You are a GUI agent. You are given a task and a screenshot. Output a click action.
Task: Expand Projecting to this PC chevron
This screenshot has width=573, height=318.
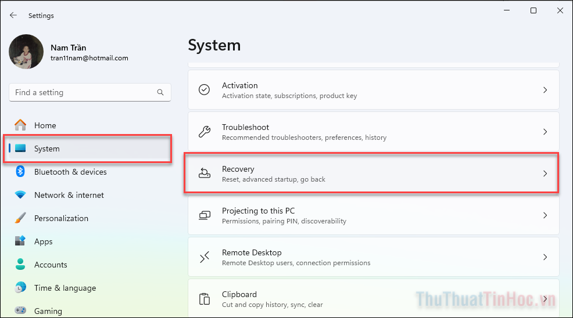pos(545,215)
